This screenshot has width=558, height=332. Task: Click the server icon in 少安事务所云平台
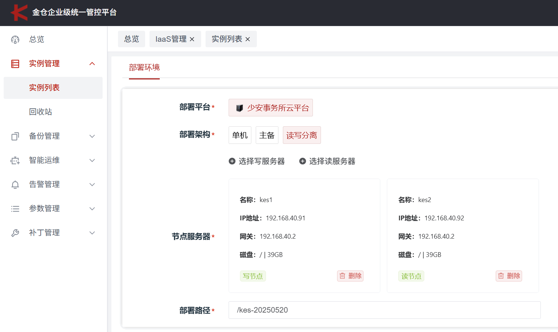point(240,108)
